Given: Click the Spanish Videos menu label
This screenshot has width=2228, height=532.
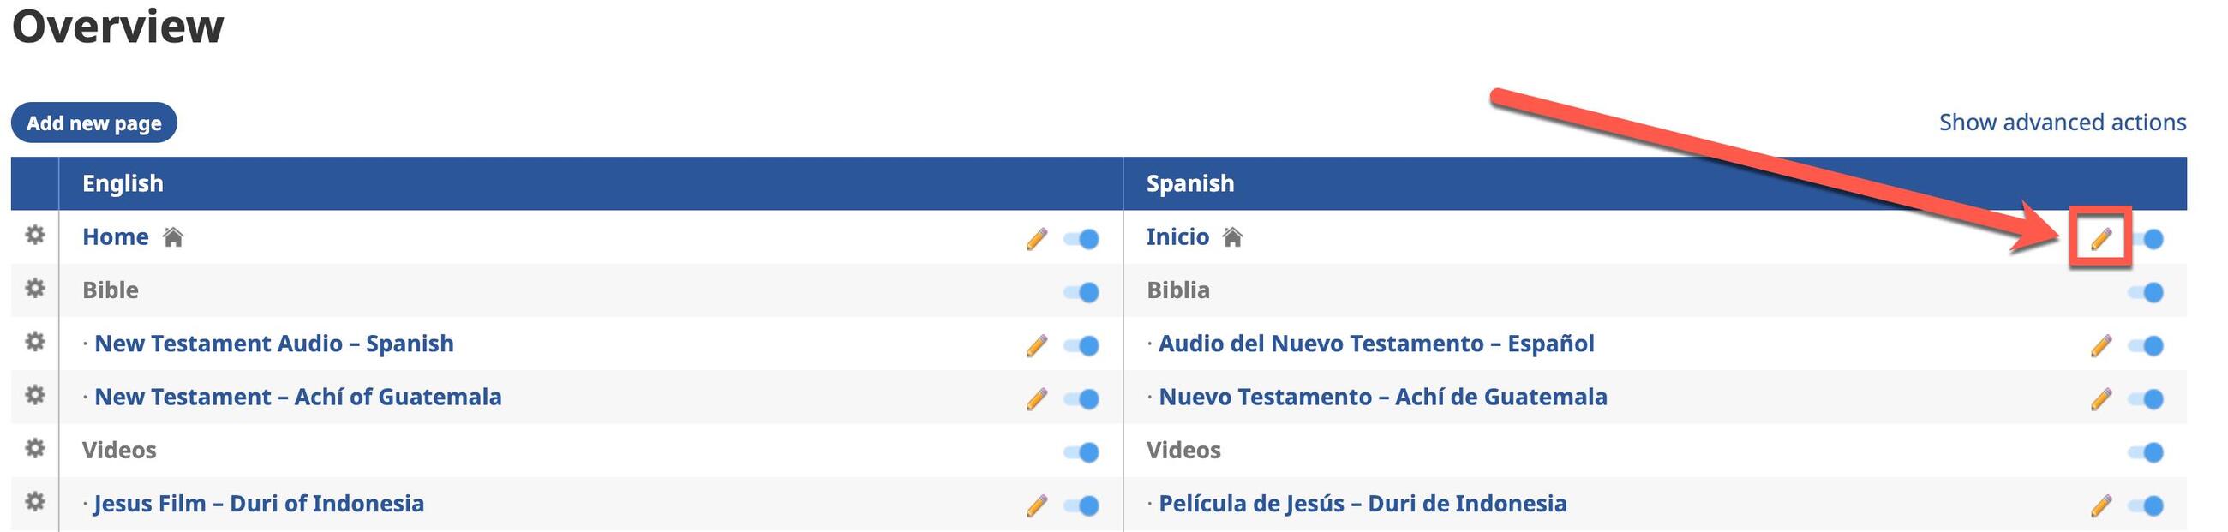Looking at the screenshot, I should click(1183, 450).
